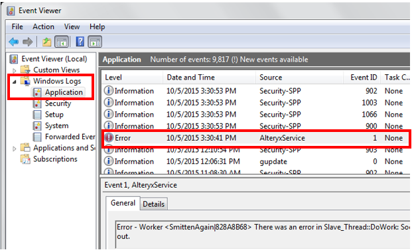Click the Security log icon in tree
The image size is (412, 252).
pos(37,103)
